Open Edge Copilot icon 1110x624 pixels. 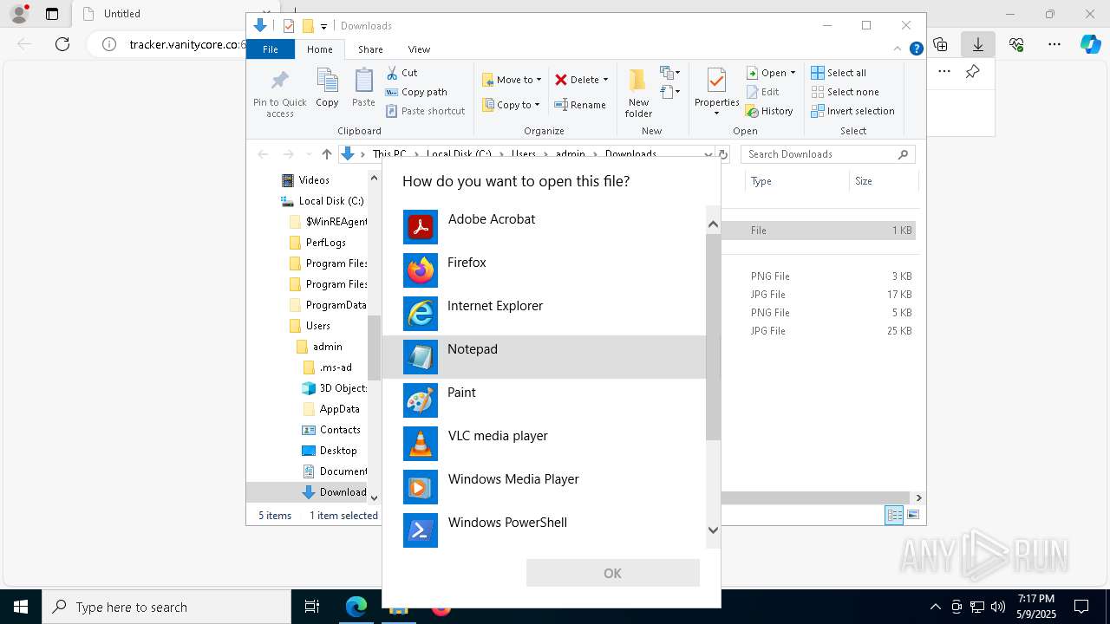point(1091,44)
